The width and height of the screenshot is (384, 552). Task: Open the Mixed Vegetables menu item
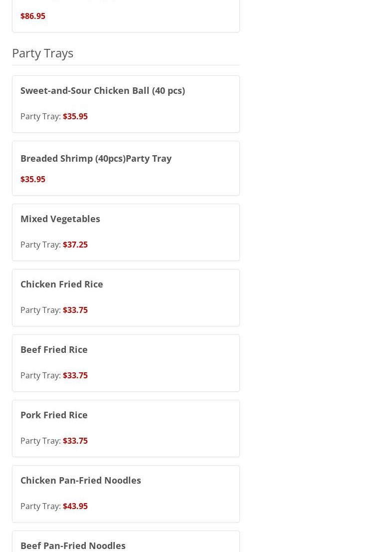coord(60,219)
